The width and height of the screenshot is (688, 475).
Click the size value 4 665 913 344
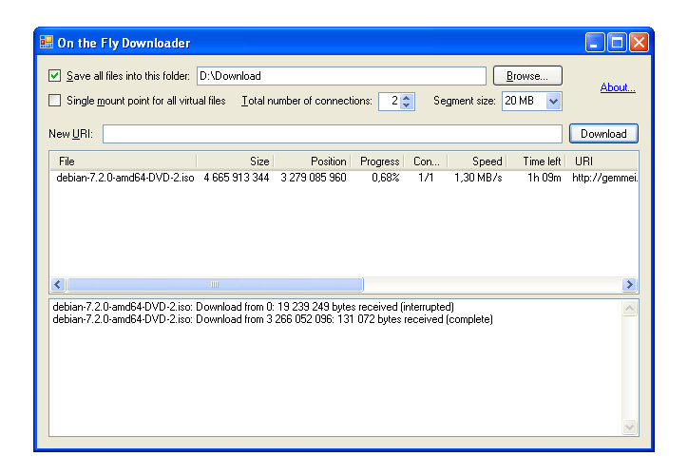pos(236,178)
